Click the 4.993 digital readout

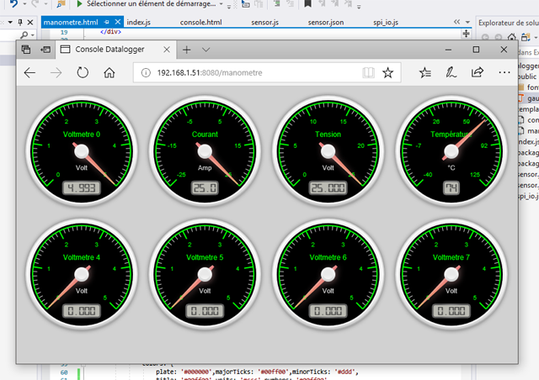pyautogui.click(x=82, y=187)
